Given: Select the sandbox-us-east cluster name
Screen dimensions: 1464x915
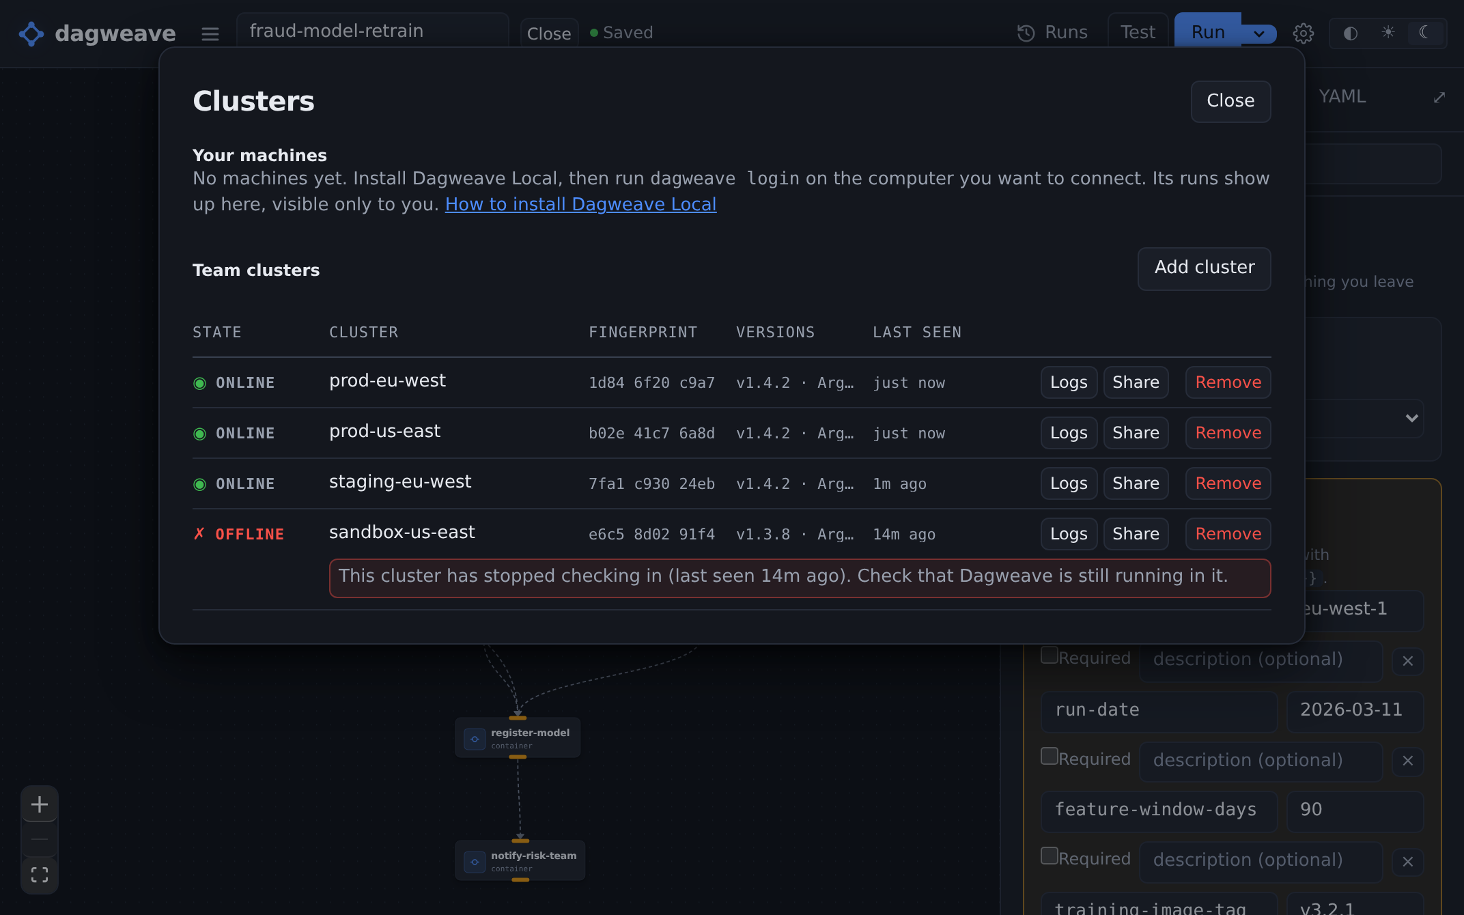Looking at the screenshot, I should (402, 533).
